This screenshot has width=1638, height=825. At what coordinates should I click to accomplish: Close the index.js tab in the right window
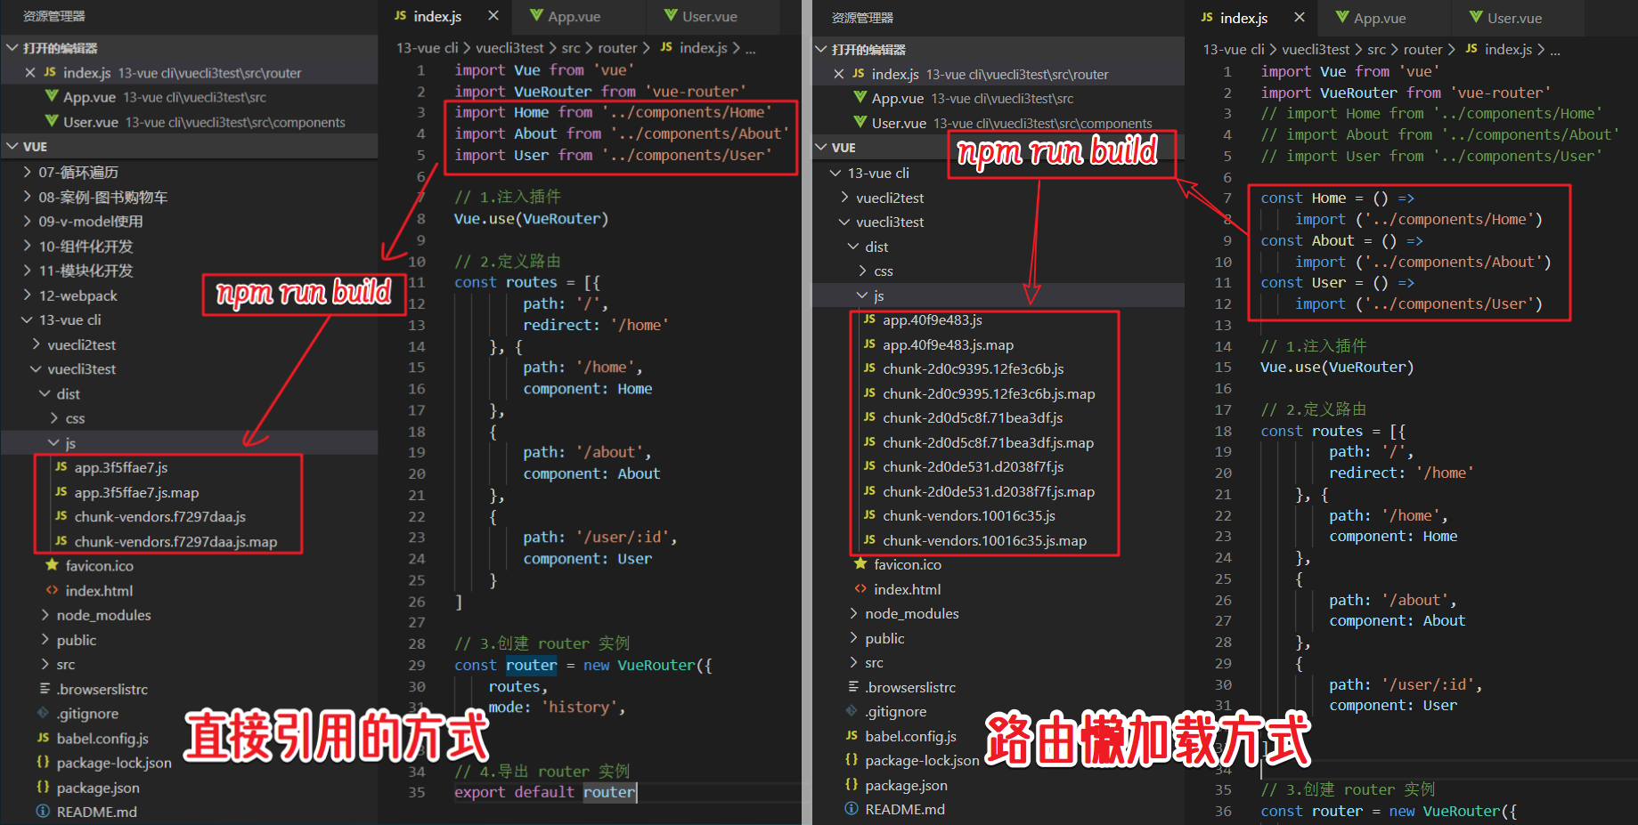(1300, 18)
